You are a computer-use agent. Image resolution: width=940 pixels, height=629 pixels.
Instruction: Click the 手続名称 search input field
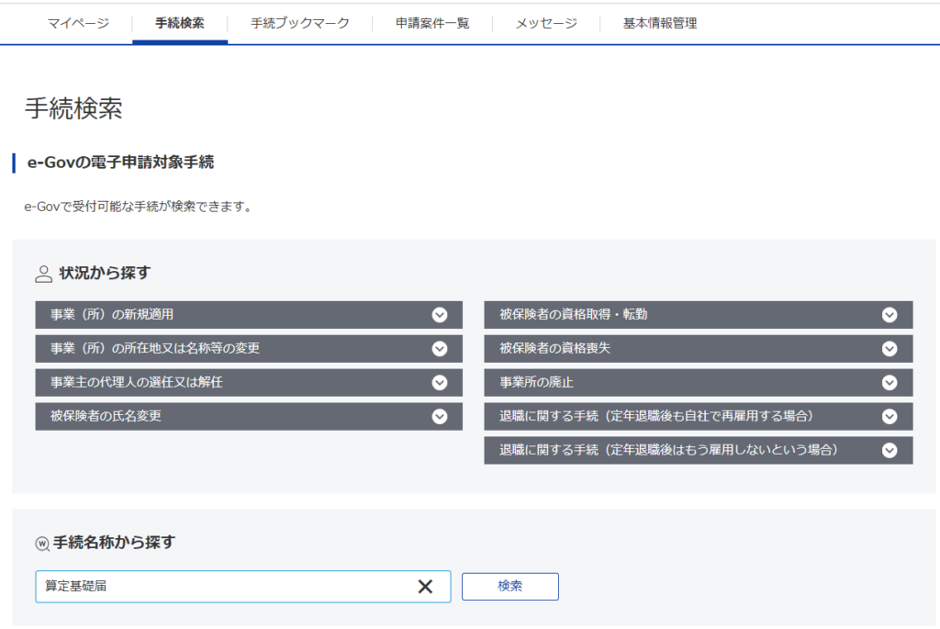(220, 587)
